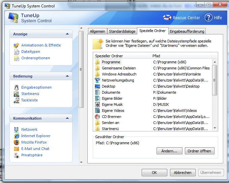Click the Senden an folder icon
The width and height of the screenshot is (229, 183).
[97, 123]
